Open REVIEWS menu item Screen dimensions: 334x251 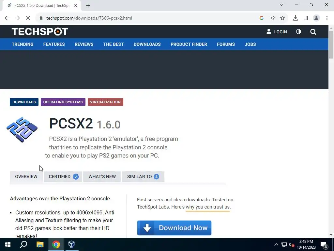[84, 44]
